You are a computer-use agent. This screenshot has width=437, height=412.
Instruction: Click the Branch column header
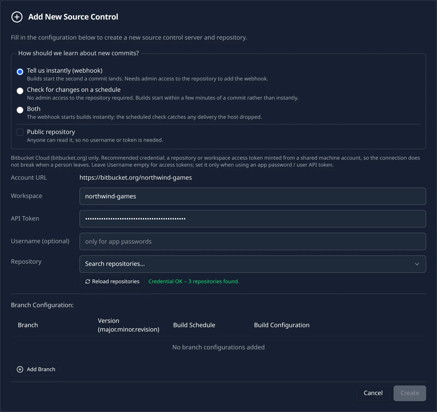tap(28, 325)
